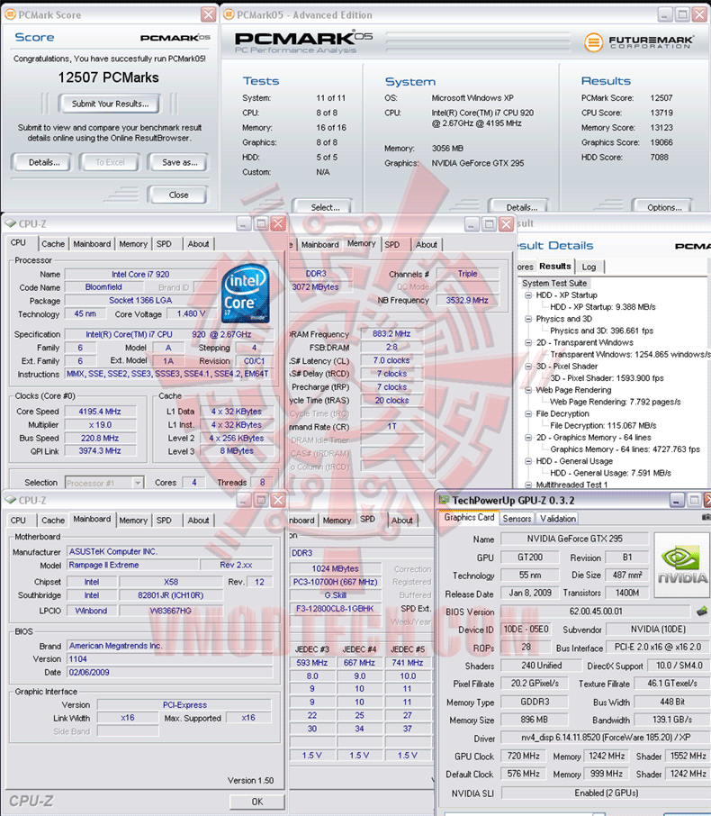Select Memory tab in CPU-Z mainboard window

(133, 520)
